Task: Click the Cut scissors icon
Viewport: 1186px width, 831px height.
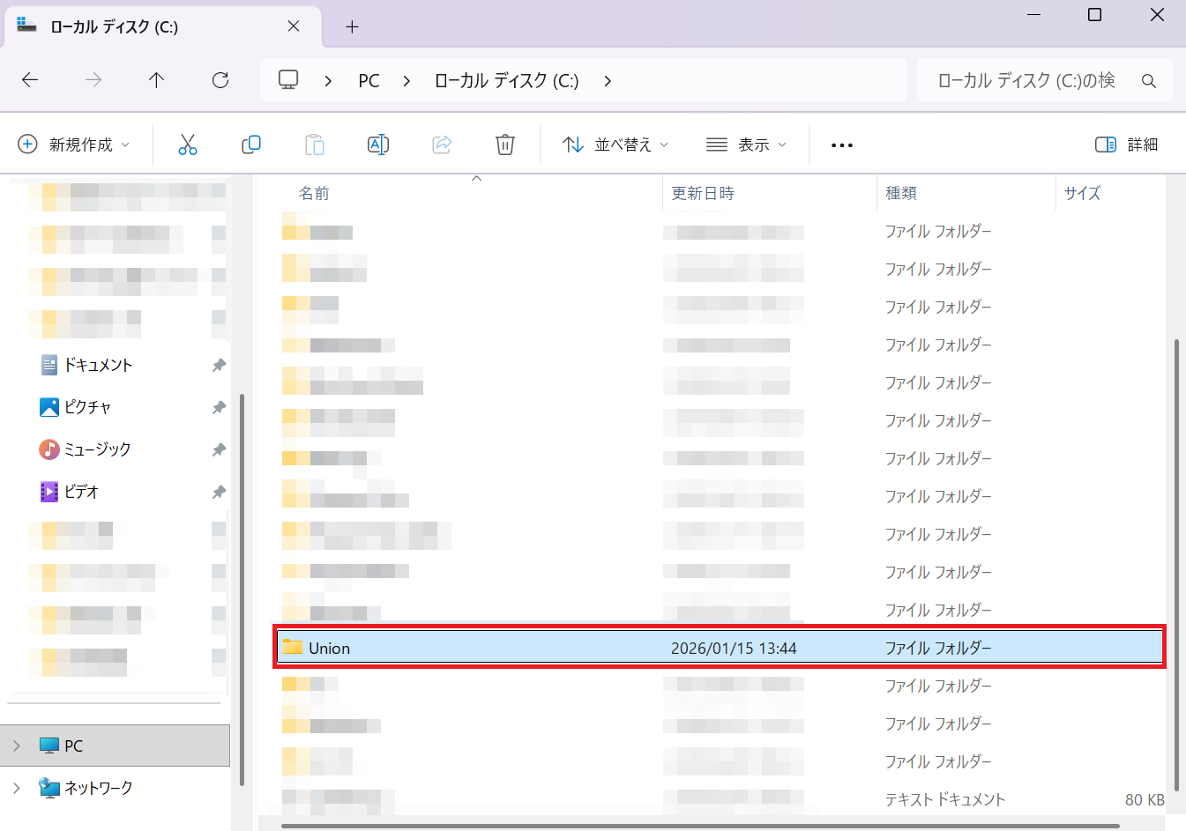Action: [x=188, y=145]
